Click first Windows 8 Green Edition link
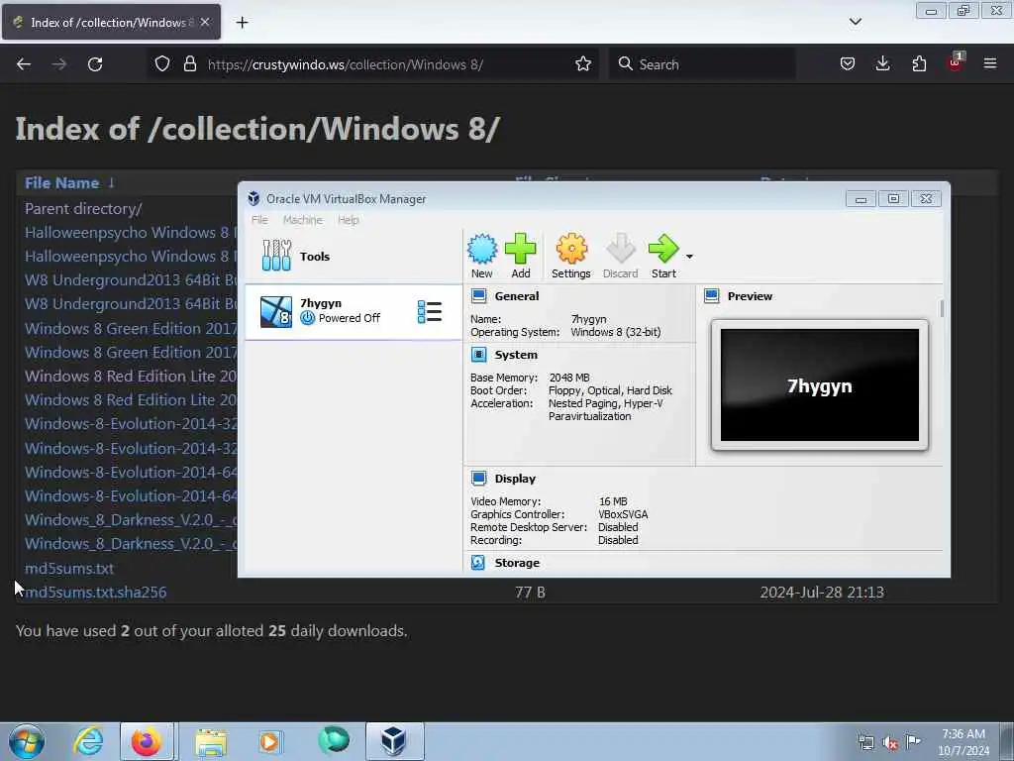The width and height of the screenshot is (1014, 761). pyautogui.click(x=132, y=328)
